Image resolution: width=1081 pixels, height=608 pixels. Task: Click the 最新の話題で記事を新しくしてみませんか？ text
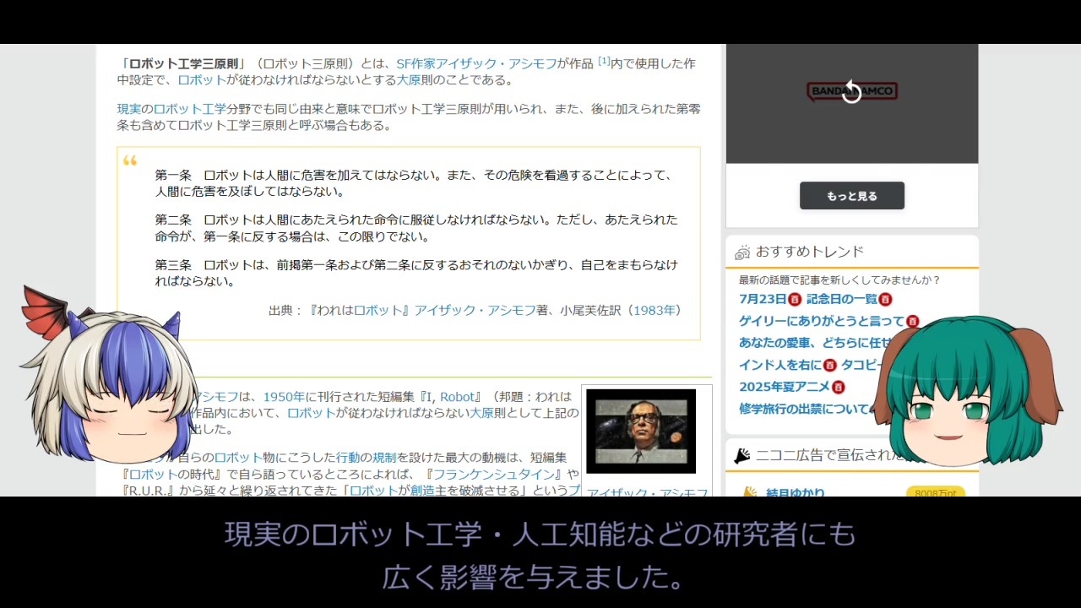(x=839, y=280)
